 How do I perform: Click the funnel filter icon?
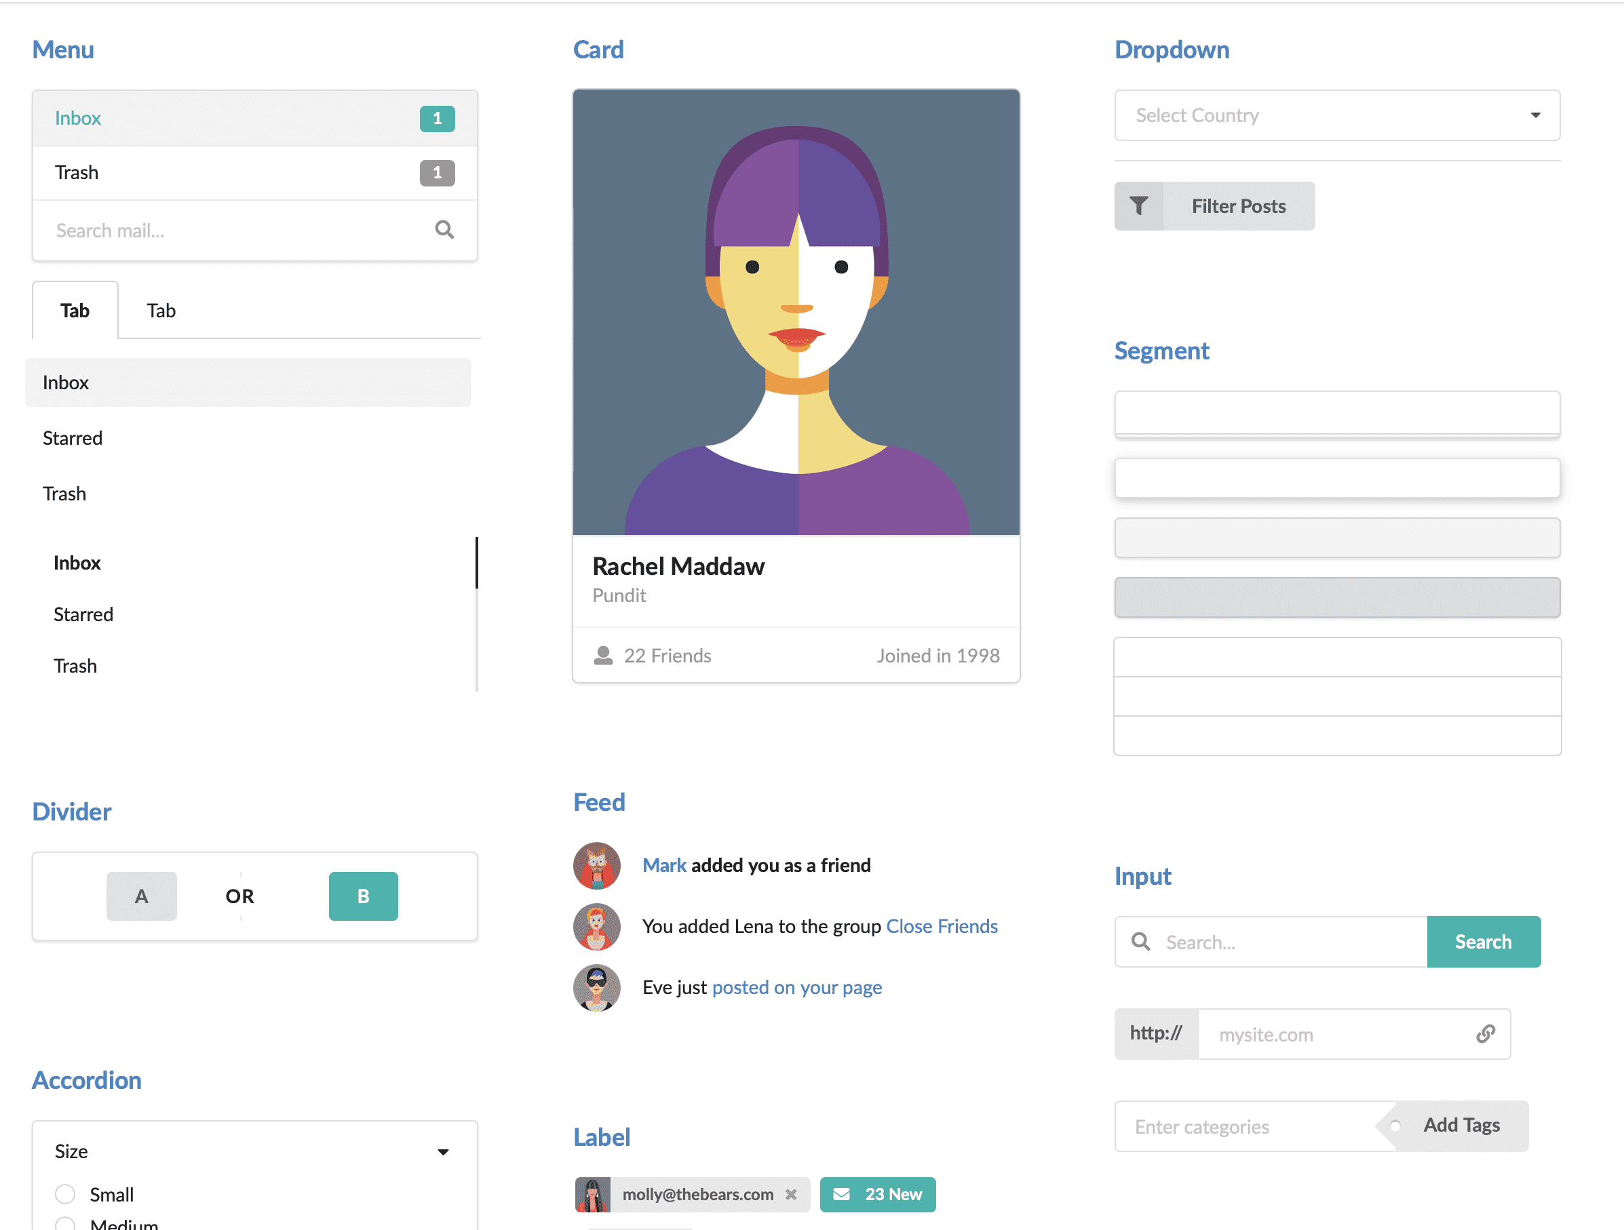pyautogui.click(x=1138, y=206)
